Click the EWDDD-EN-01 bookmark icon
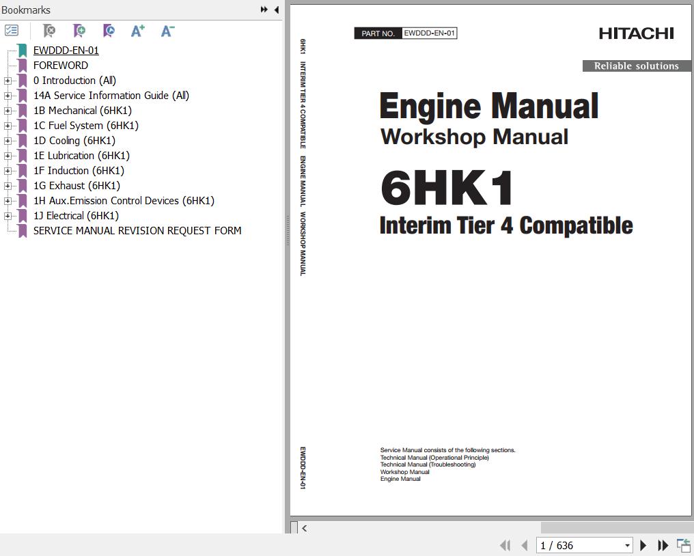Viewport: 694px width, 556px height. click(22, 51)
